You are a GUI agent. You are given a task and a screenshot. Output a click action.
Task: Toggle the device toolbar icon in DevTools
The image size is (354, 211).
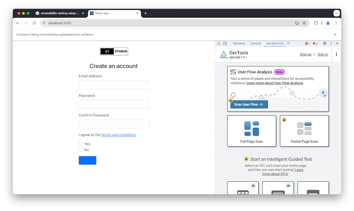tap(225, 43)
